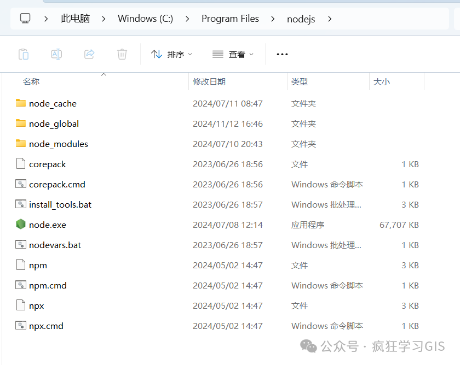The width and height of the screenshot is (460, 365).
Task: Click the computer monitor icon in address bar
Action: click(x=25, y=19)
